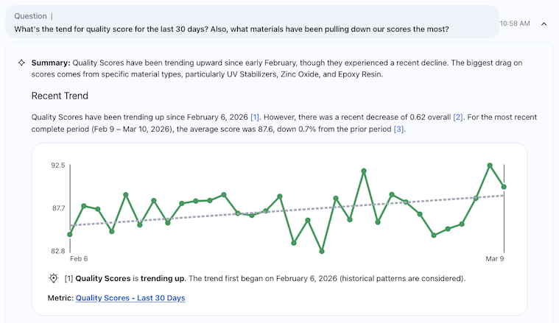Click the Recent Trend heading
Viewport: 559px width, 323px height.
[x=60, y=96]
